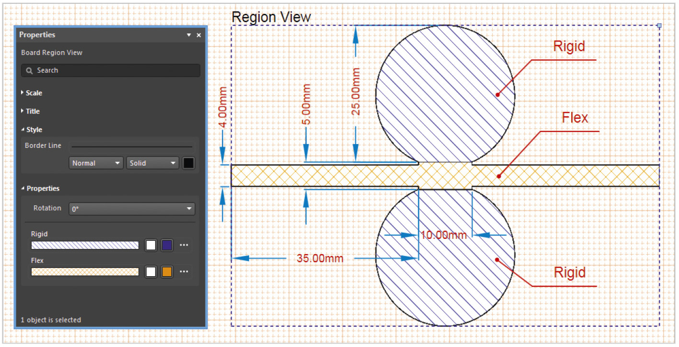Select the 35.00mm dimension label
The height and width of the screenshot is (347, 679).
(320, 258)
